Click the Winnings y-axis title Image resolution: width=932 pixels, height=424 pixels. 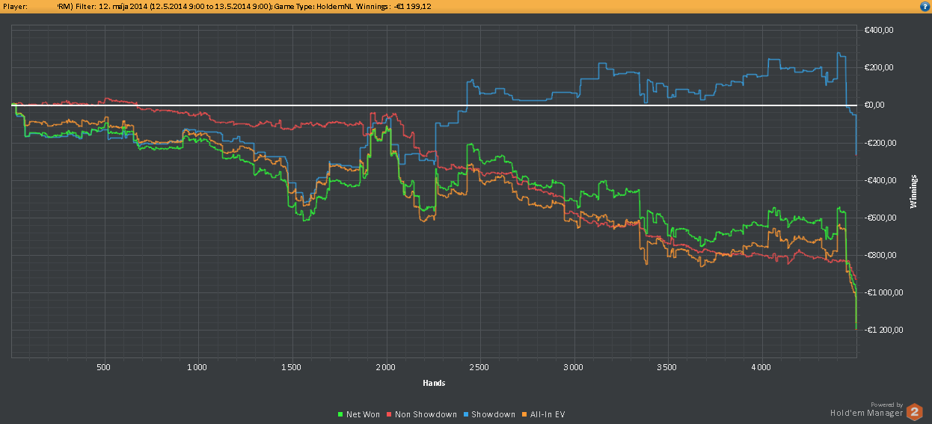click(x=913, y=191)
